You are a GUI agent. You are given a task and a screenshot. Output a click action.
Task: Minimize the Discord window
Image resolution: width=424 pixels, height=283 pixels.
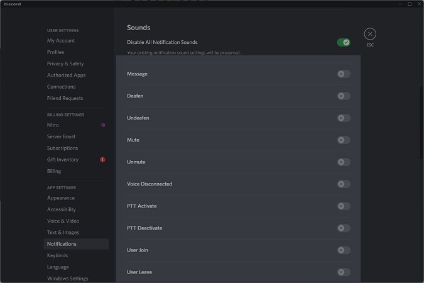point(401,4)
